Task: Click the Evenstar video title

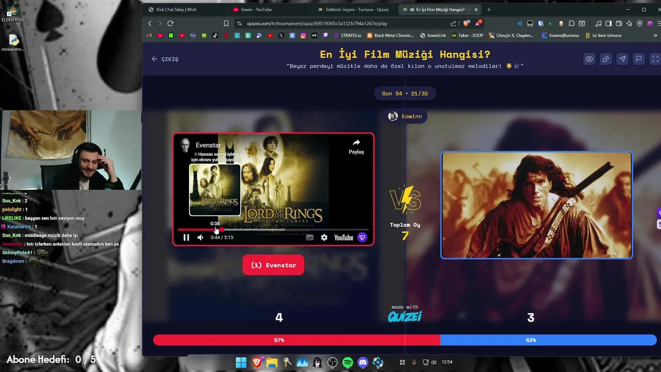Action: click(x=208, y=145)
